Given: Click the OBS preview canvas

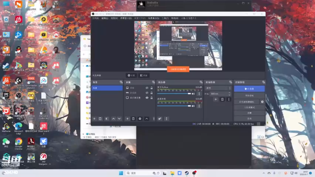Looking at the screenshot, I should [178, 46].
